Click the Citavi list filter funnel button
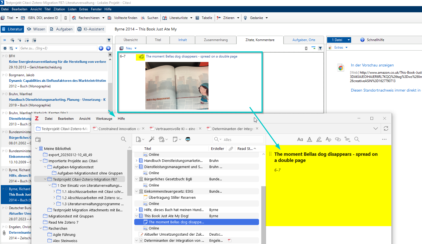 tap(109, 40)
